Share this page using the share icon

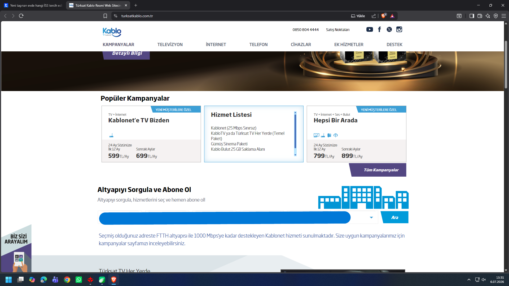click(374, 16)
